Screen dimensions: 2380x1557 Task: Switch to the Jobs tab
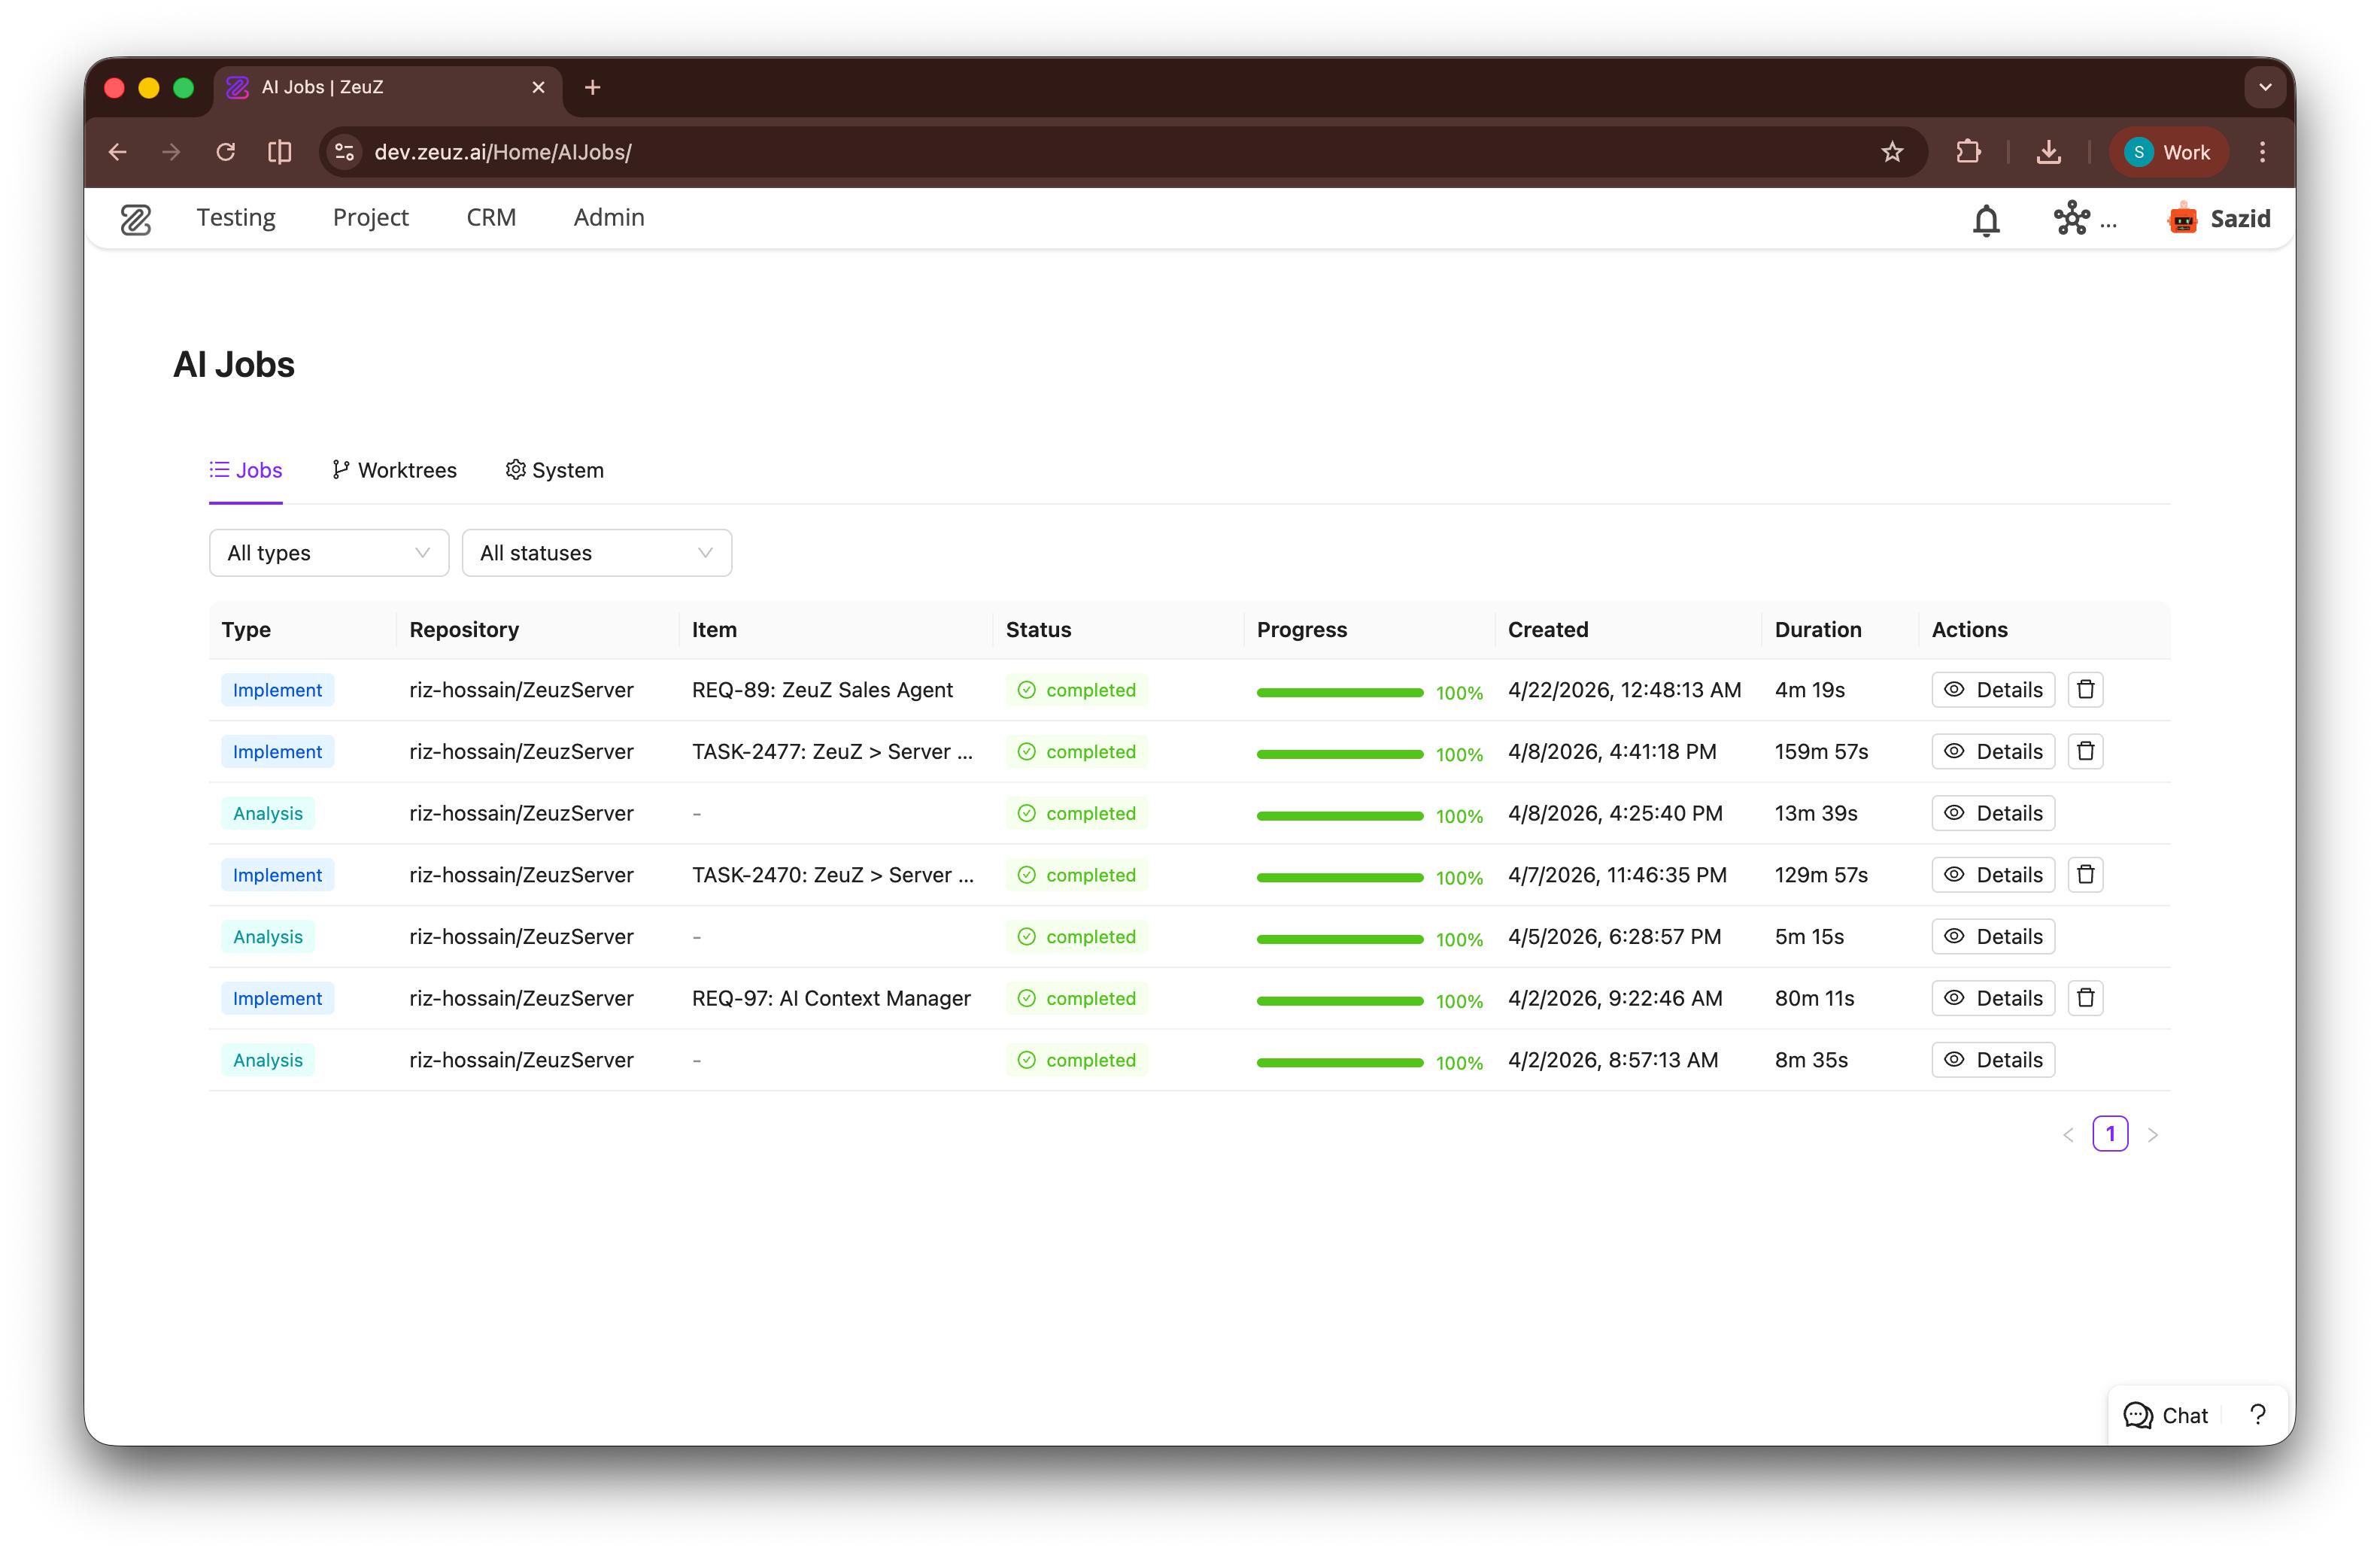246,470
